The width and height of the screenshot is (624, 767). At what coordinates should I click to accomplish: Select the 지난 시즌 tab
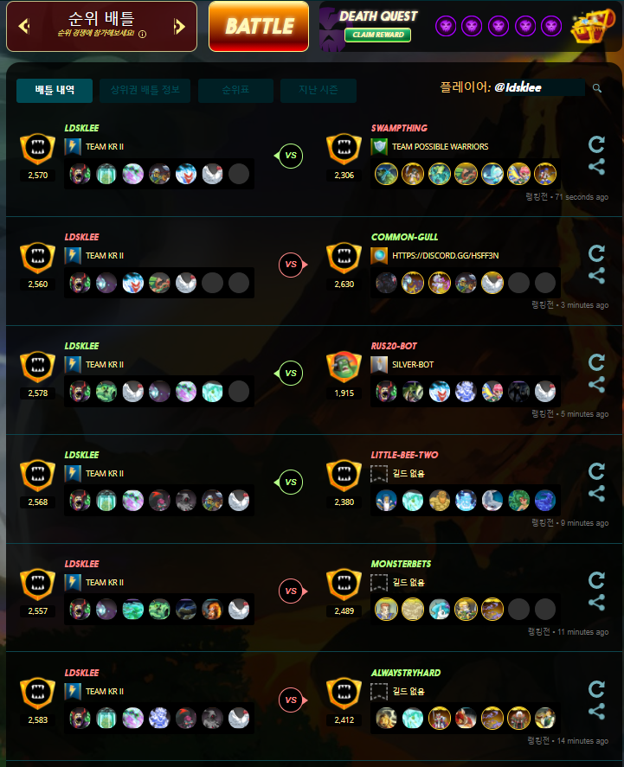(x=318, y=91)
